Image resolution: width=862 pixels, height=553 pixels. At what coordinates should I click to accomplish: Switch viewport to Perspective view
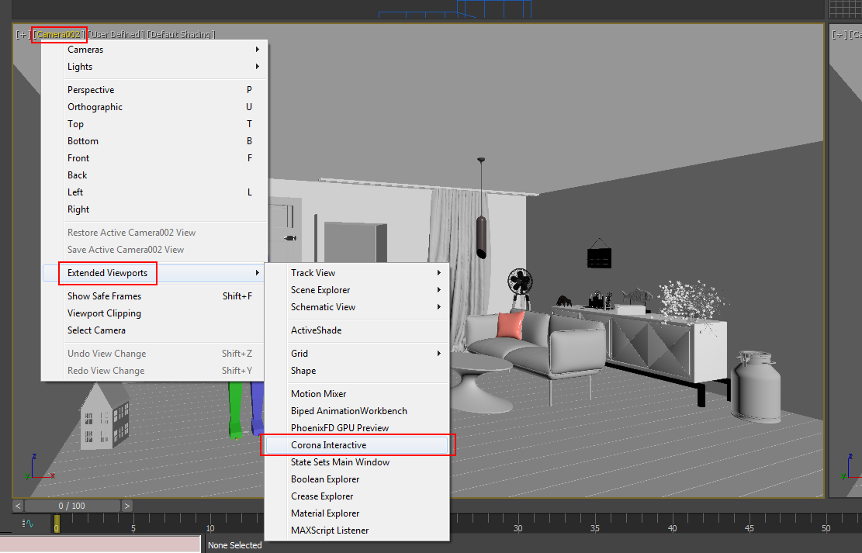(91, 90)
